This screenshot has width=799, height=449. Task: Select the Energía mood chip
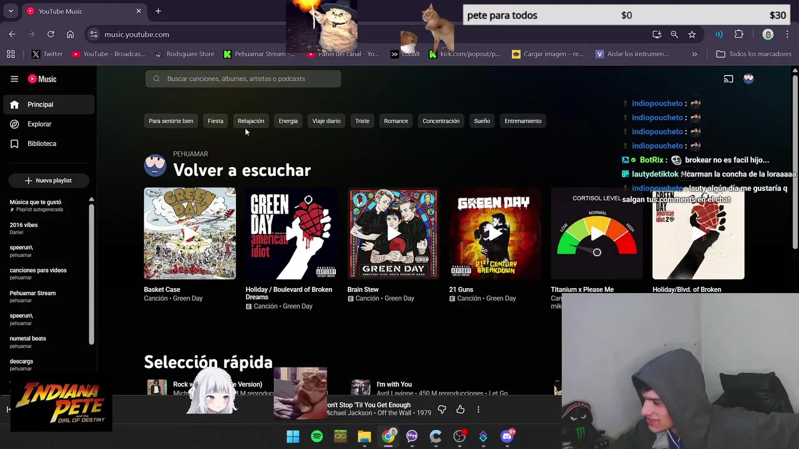[x=288, y=121]
